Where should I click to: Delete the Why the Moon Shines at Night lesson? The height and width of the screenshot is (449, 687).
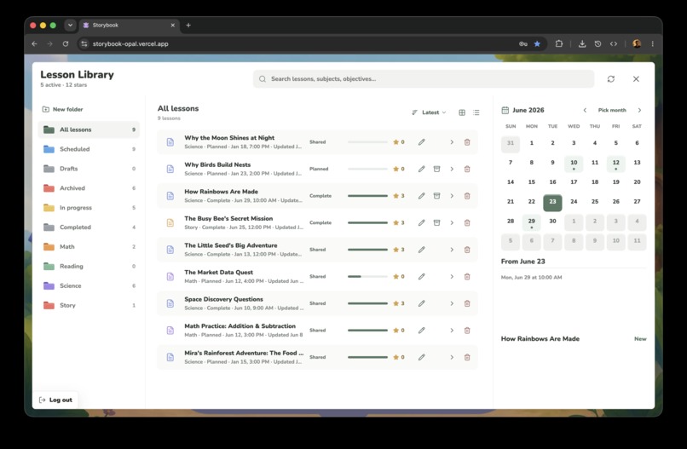point(467,142)
